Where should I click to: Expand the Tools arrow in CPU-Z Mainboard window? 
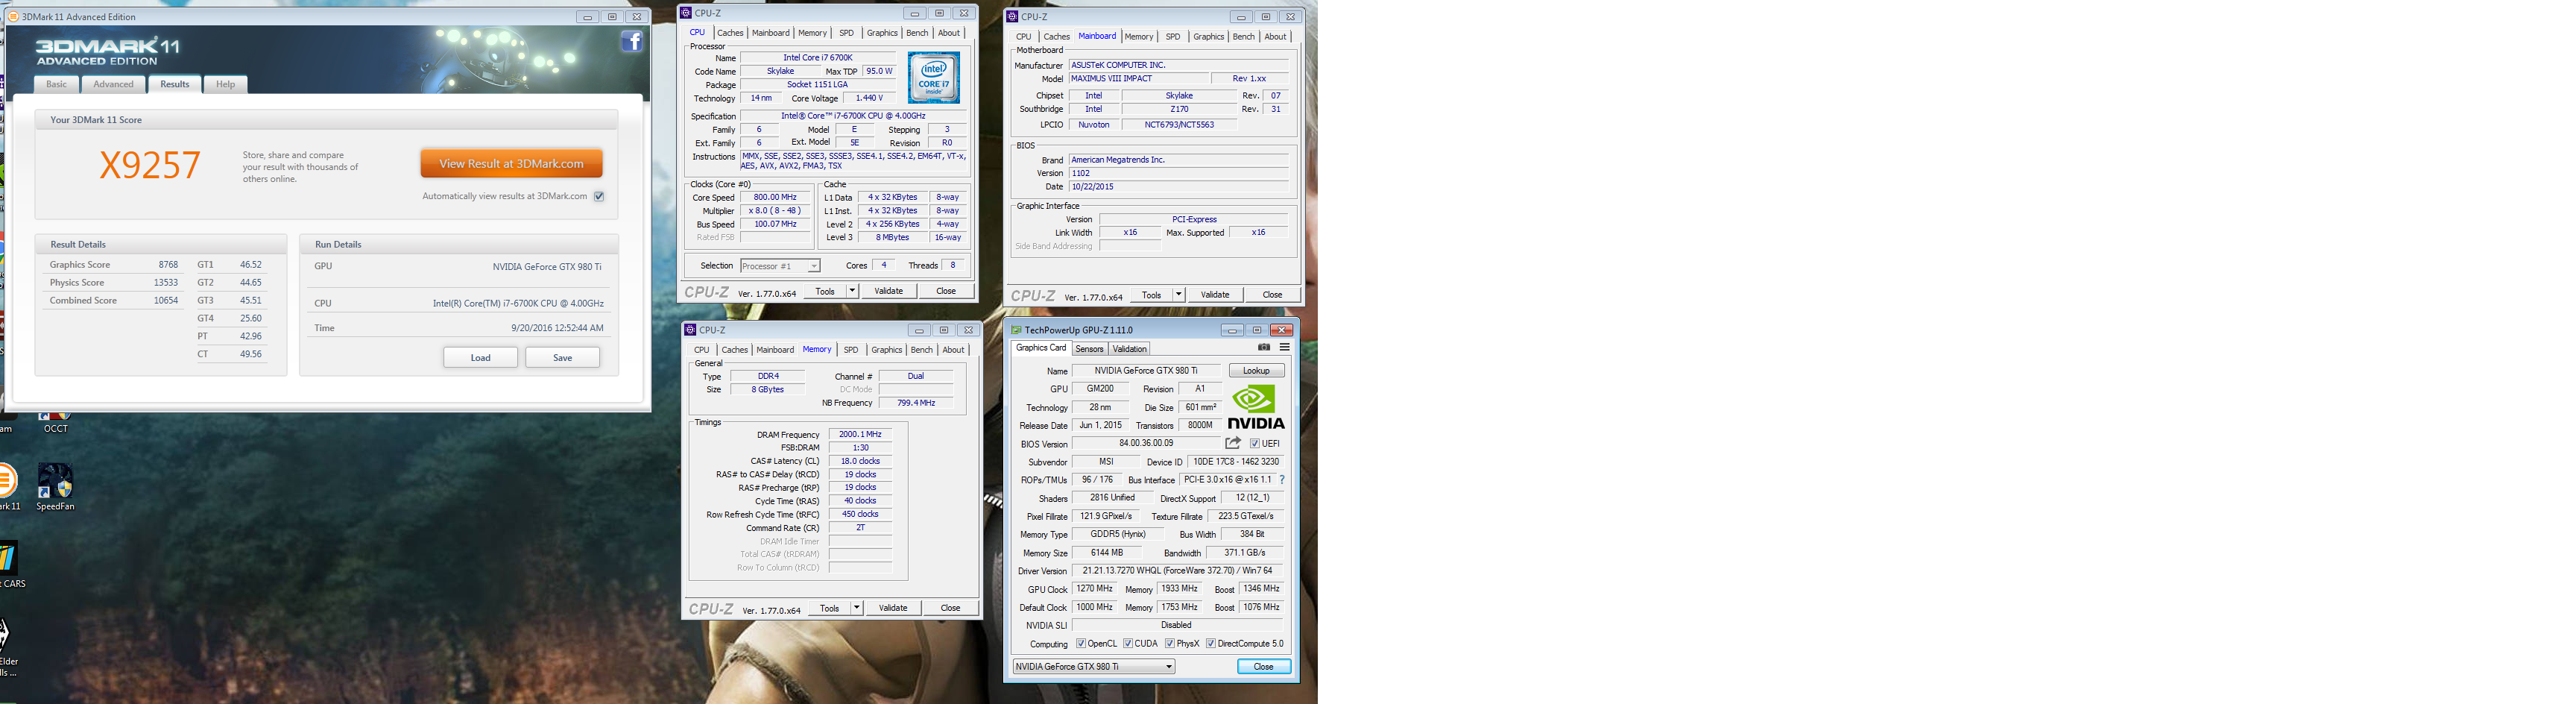(1179, 295)
